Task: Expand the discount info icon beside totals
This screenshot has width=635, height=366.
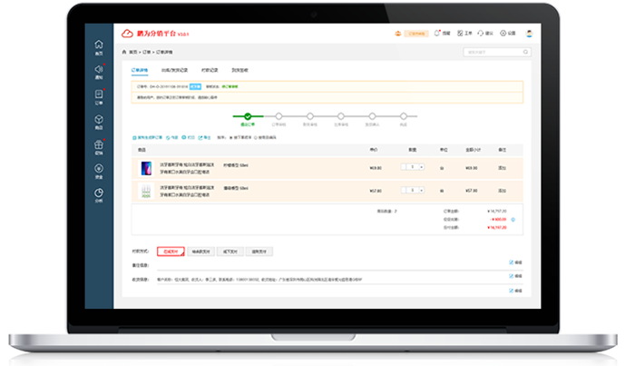Action: coord(514,219)
